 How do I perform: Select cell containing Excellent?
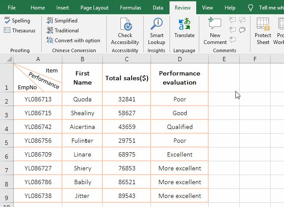(179, 154)
